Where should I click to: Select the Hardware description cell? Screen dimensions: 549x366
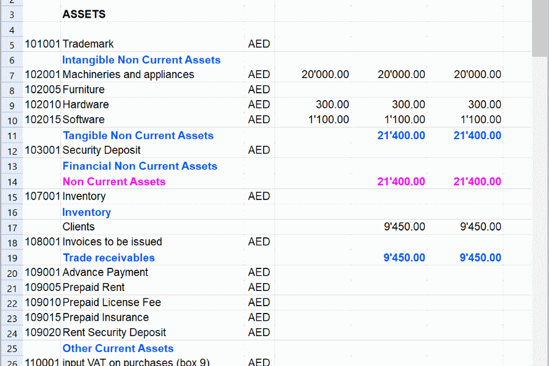pos(85,104)
